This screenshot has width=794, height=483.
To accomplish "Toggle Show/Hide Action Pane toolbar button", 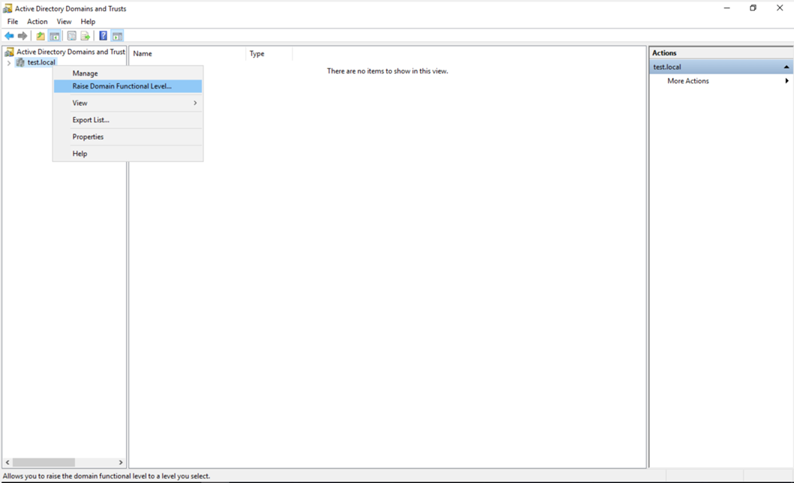I will click(x=118, y=36).
